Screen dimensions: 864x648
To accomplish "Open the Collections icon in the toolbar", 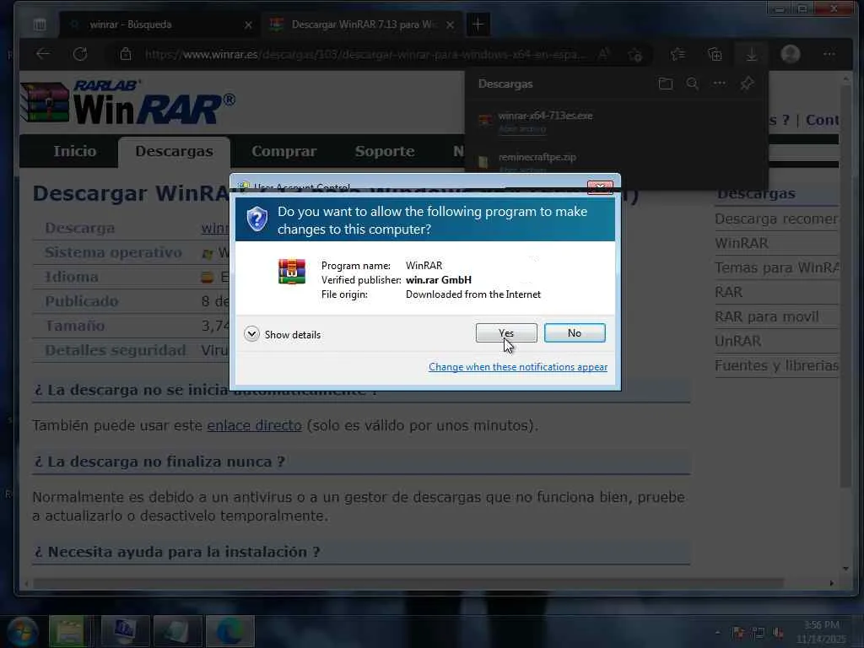I will pos(715,54).
